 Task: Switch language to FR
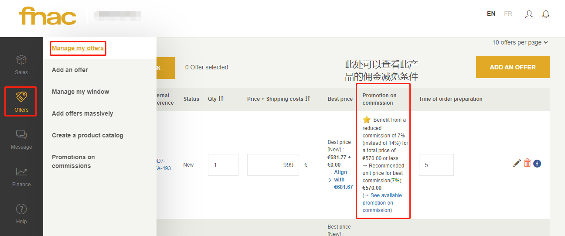pos(508,14)
